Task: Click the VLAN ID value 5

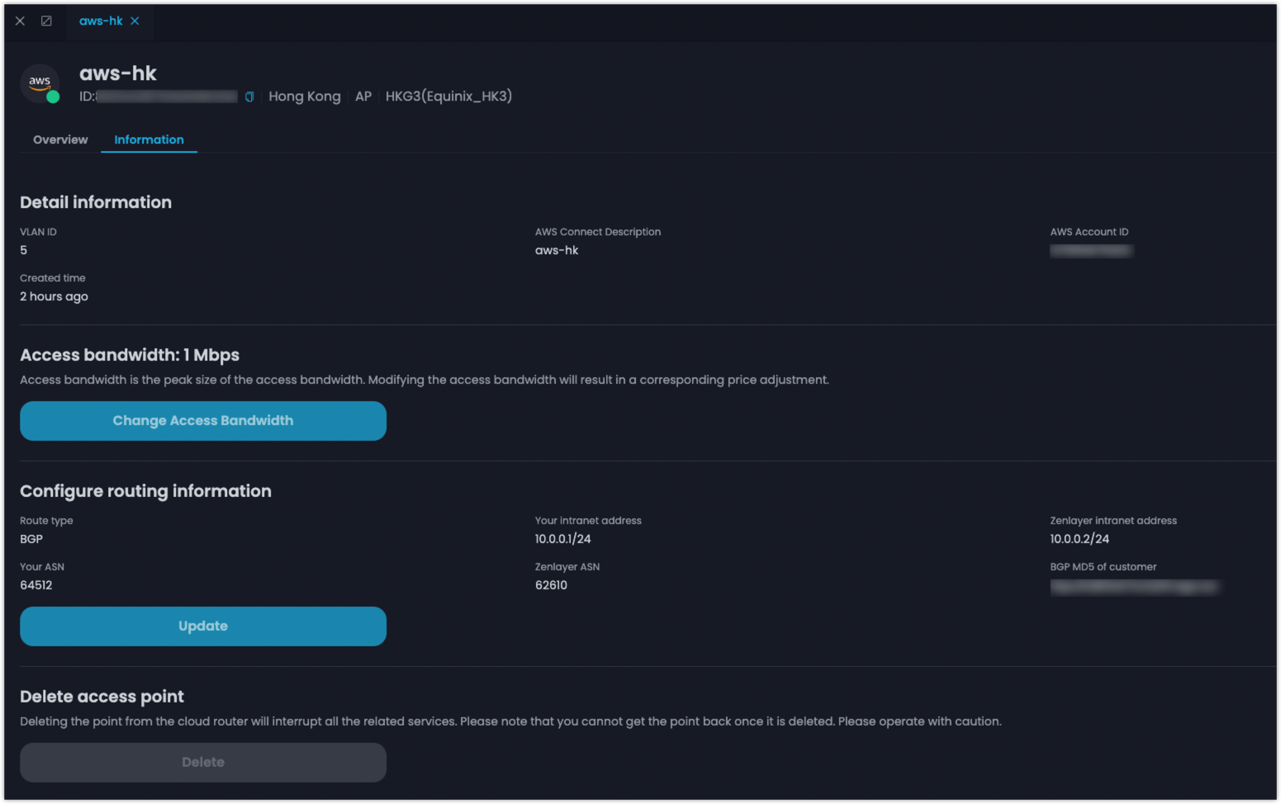Action: (24, 250)
